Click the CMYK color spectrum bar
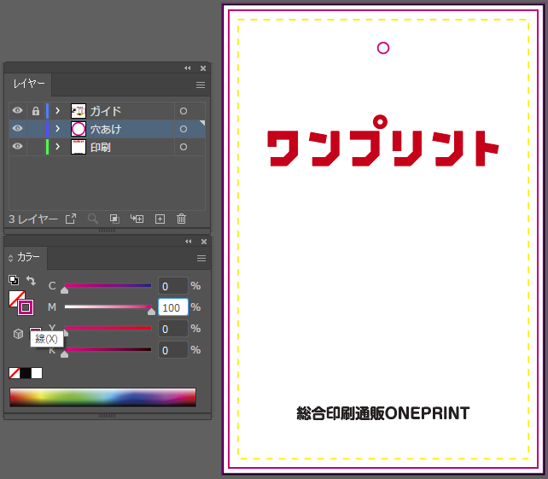The height and width of the screenshot is (479, 548). tap(102, 398)
